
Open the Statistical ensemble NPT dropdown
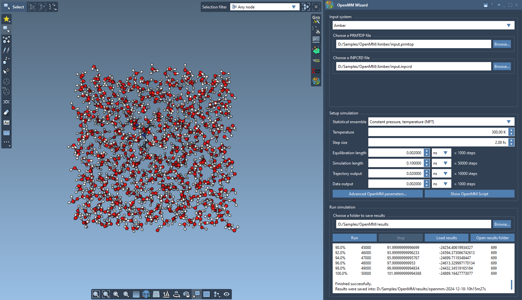pyautogui.click(x=441, y=122)
